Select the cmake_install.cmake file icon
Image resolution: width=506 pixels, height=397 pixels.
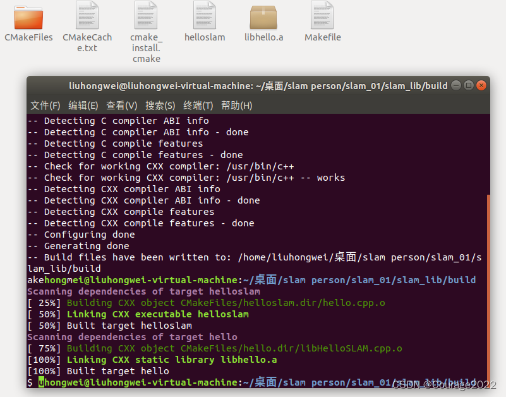click(x=146, y=15)
